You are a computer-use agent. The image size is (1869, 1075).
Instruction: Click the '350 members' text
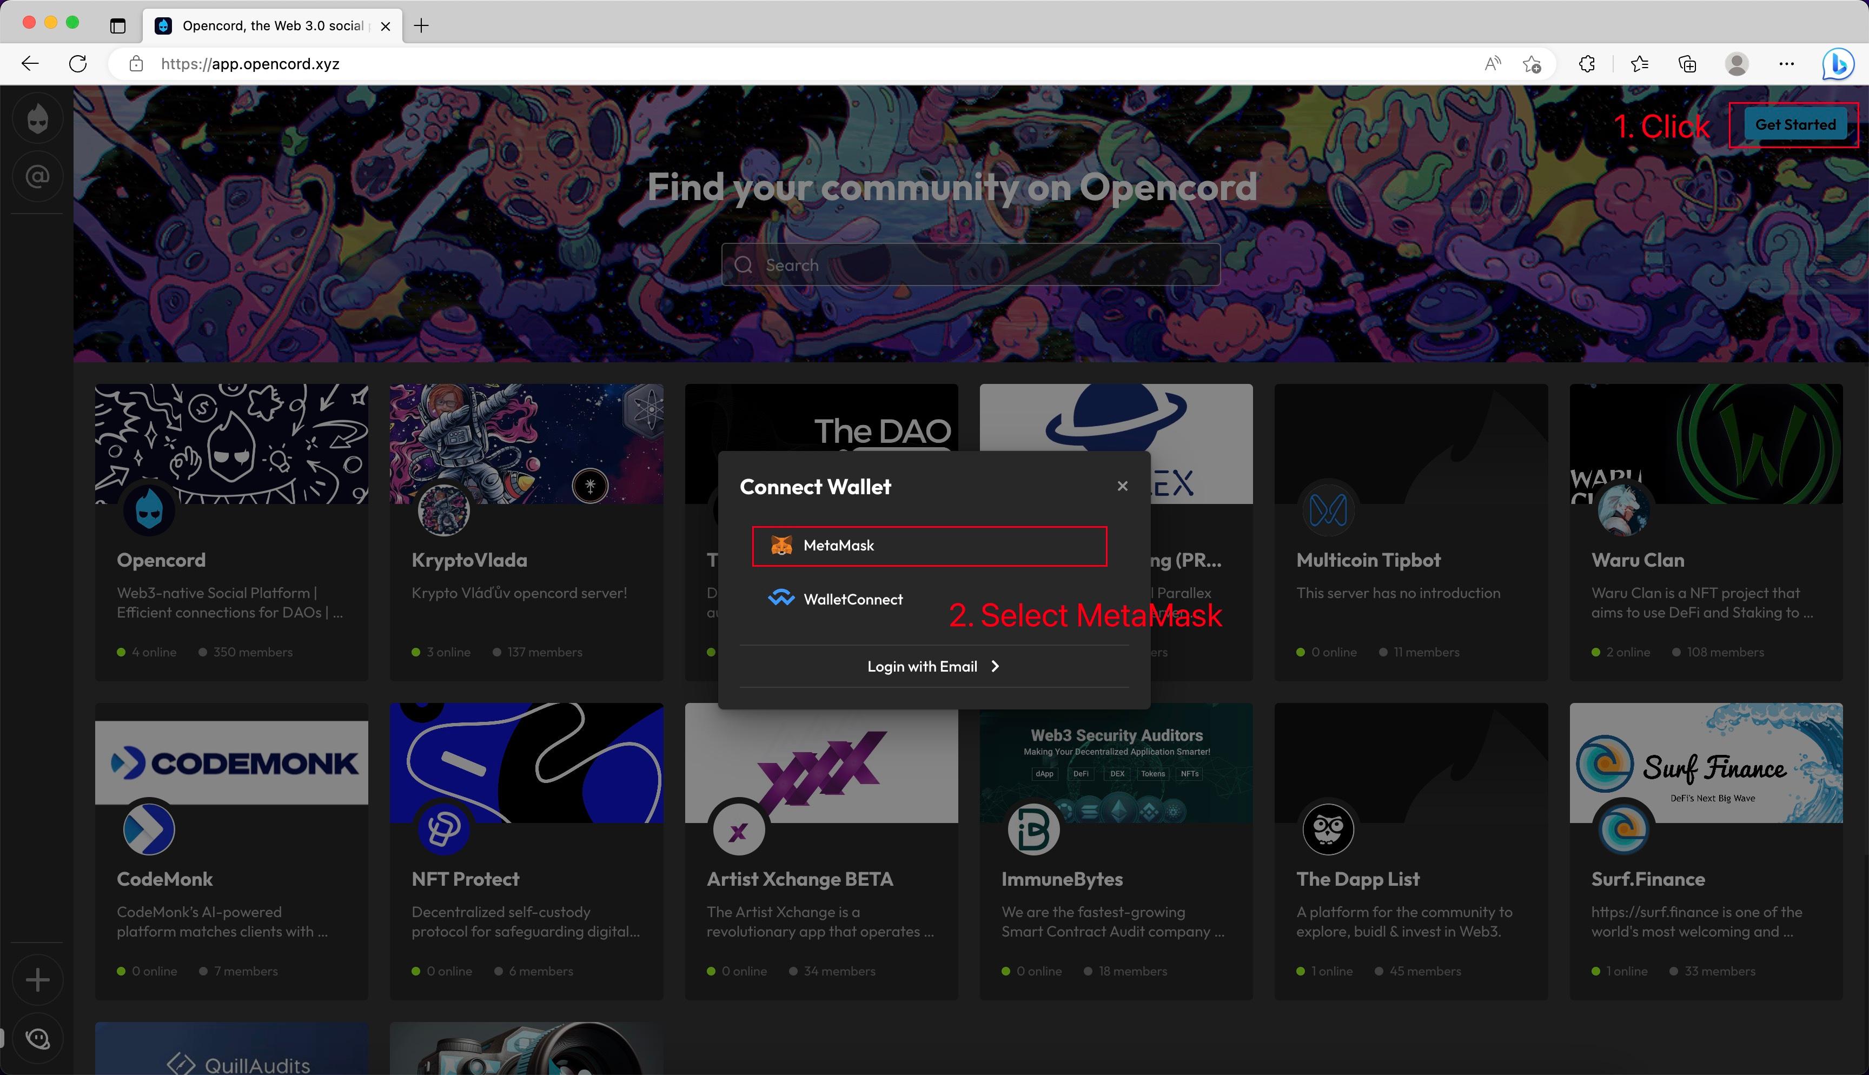click(253, 652)
